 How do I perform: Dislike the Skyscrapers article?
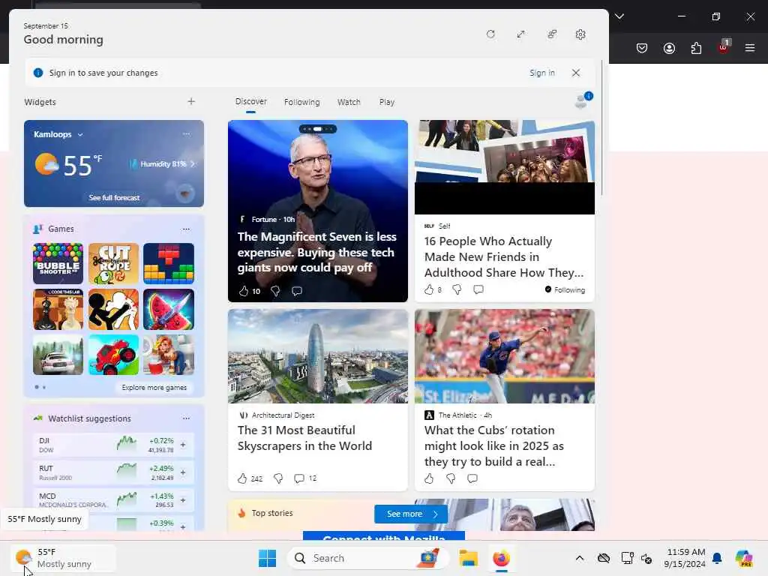point(278,478)
